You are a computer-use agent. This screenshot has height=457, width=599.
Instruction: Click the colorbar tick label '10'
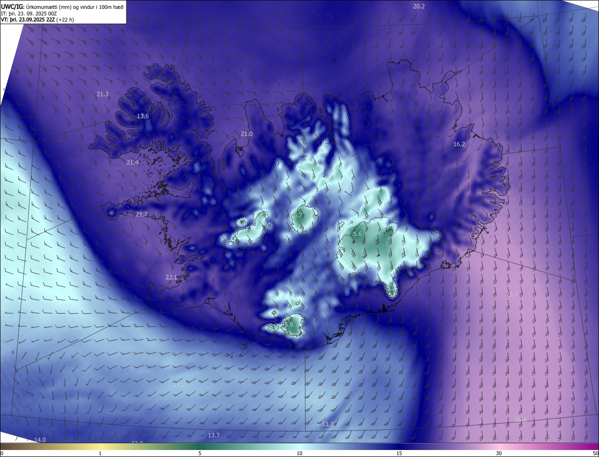pyautogui.click(x=299, y=454)
